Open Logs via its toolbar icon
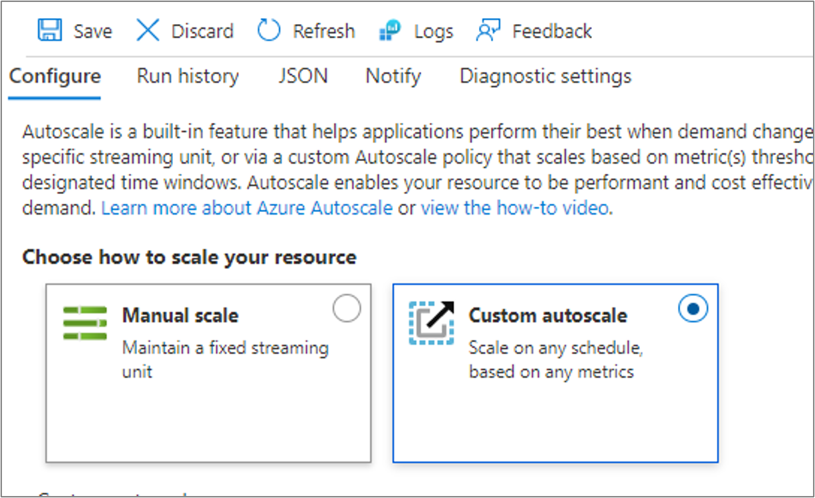 [389, 31]
